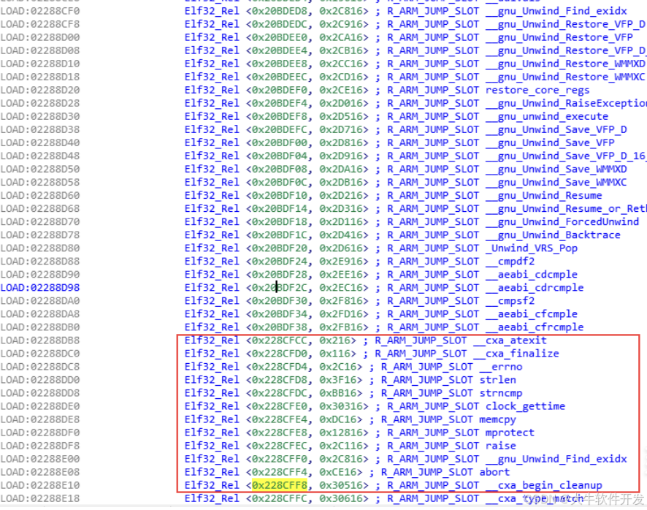Select address LOAD:02288E10
The width and height of the screenshot is (647, 510).
tap(40, 485)
